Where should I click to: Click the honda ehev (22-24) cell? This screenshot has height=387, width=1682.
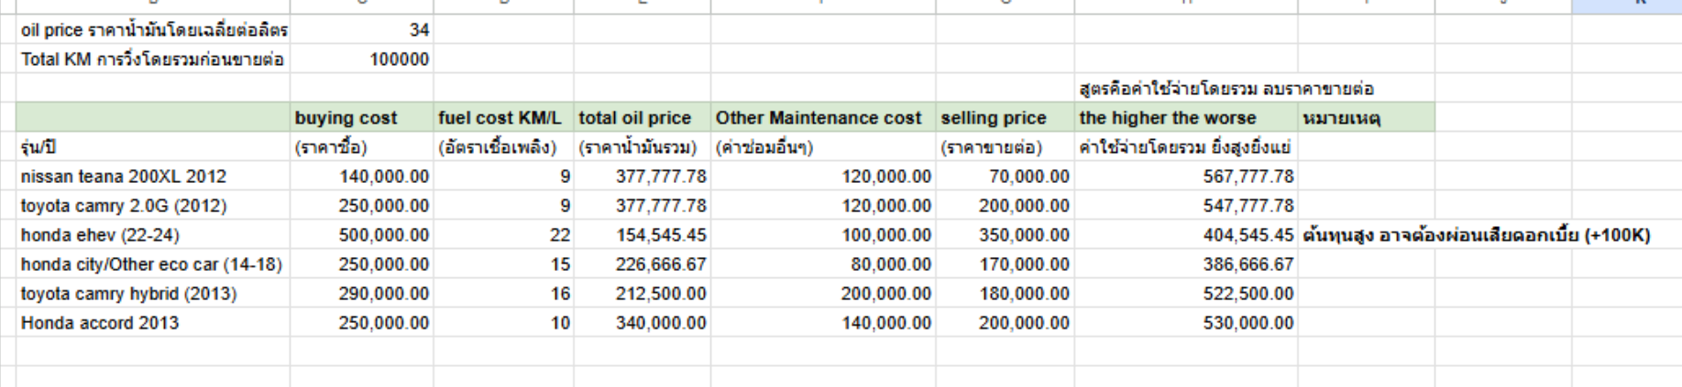coord(153,235)
